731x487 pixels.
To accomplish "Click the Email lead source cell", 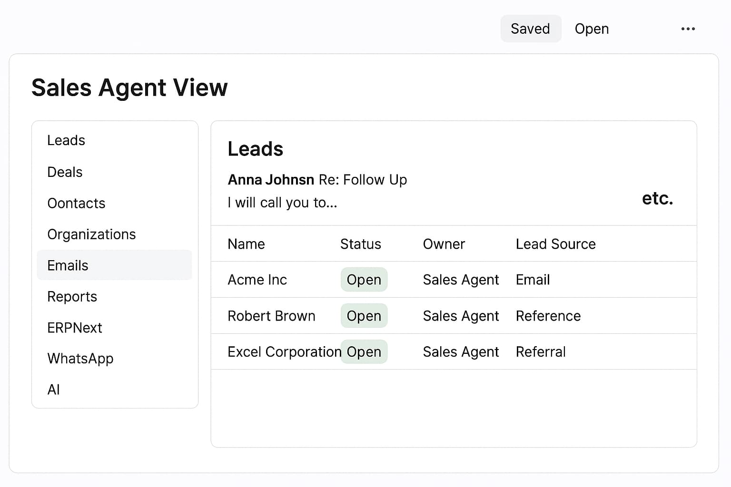I will pos(533,280).
